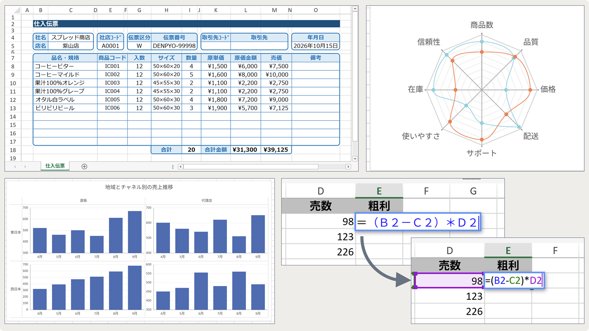The width and height of the screenshot is (589, 331).
Task: Click the 仕入伝票 title cell
Action: [186, 24]
